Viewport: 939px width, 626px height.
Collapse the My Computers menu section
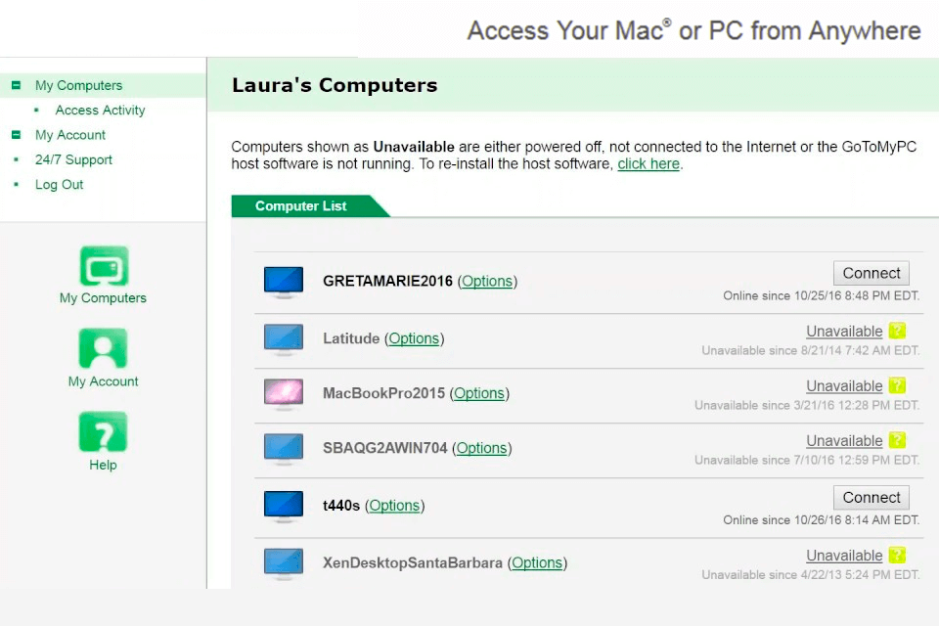[x=17, y=85]
